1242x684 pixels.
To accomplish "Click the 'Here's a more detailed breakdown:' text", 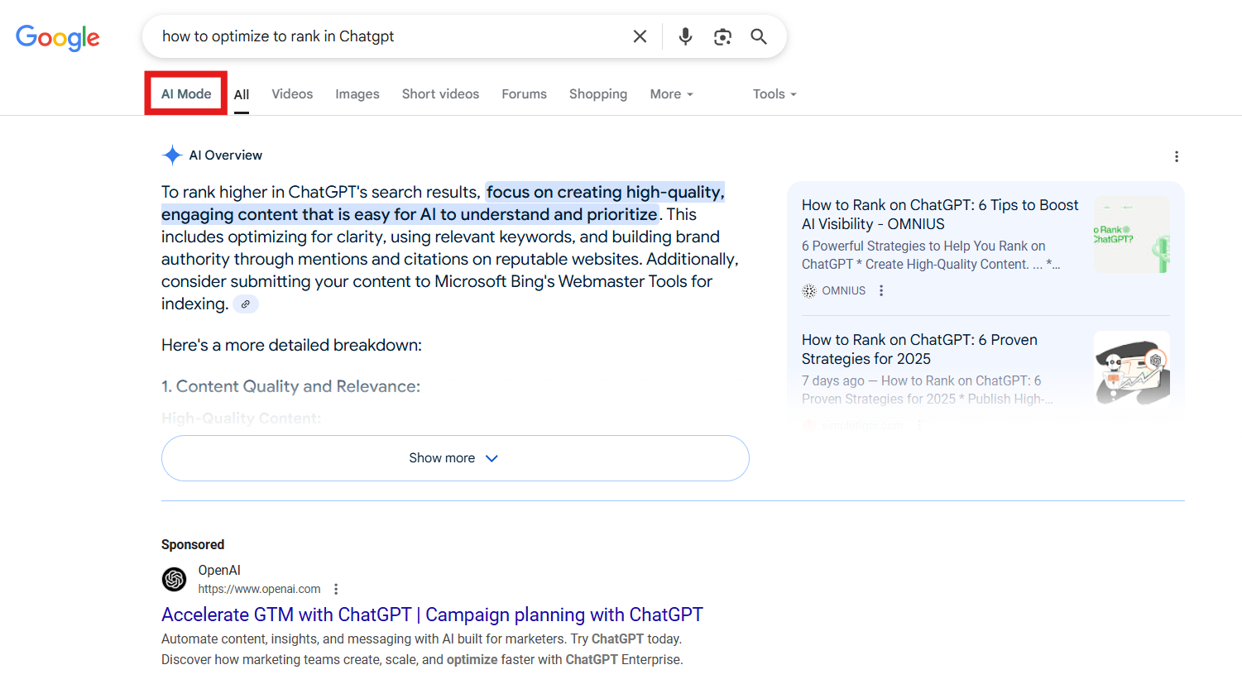I will 291,345.
